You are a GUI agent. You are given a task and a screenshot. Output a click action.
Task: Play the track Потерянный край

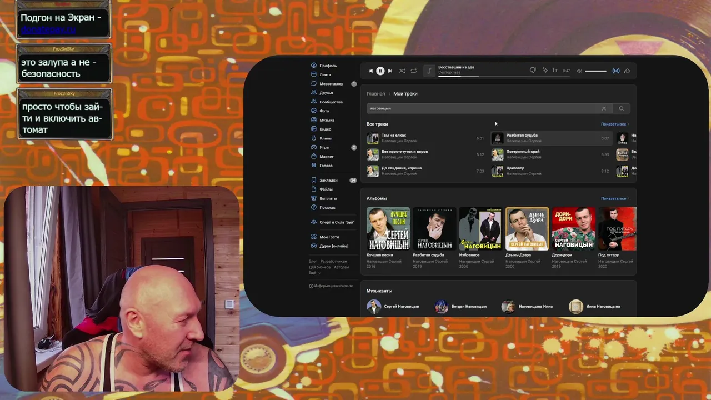(x=550, y=154)
